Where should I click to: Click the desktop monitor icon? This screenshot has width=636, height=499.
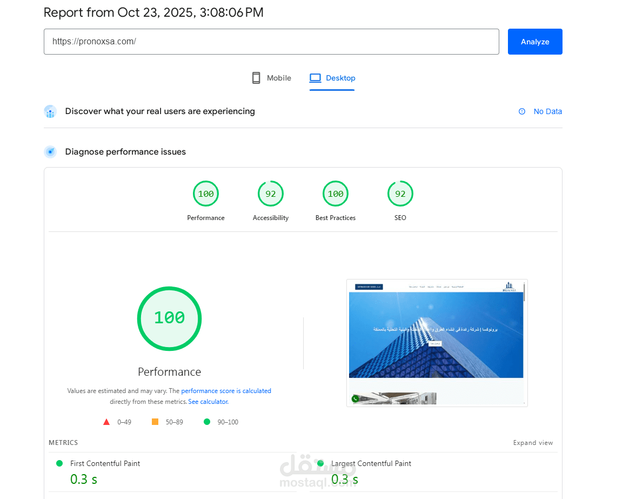pyautogui.click(x=315, y=78)
